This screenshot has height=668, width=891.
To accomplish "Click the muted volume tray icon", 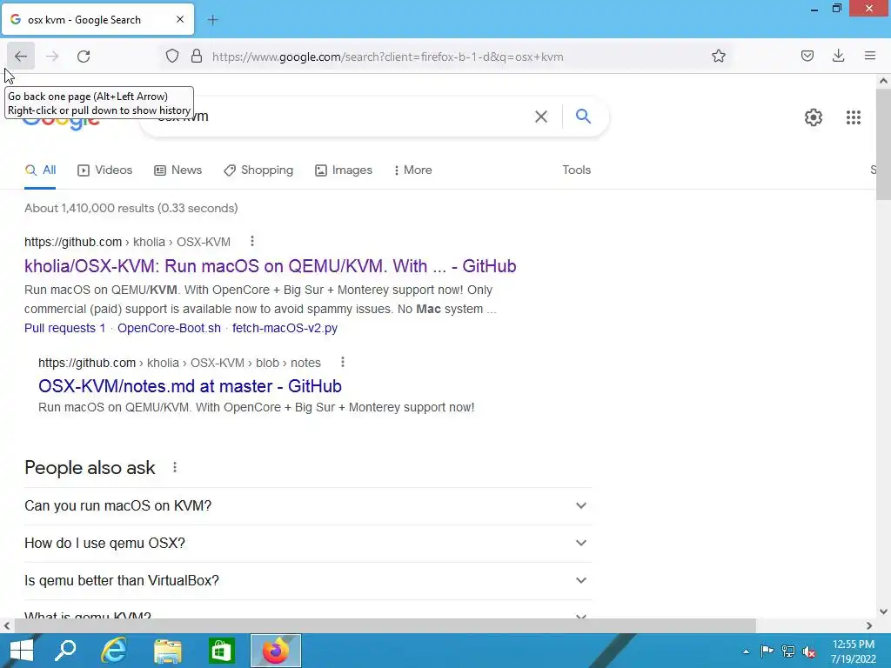I will click(x=808, y=651).
